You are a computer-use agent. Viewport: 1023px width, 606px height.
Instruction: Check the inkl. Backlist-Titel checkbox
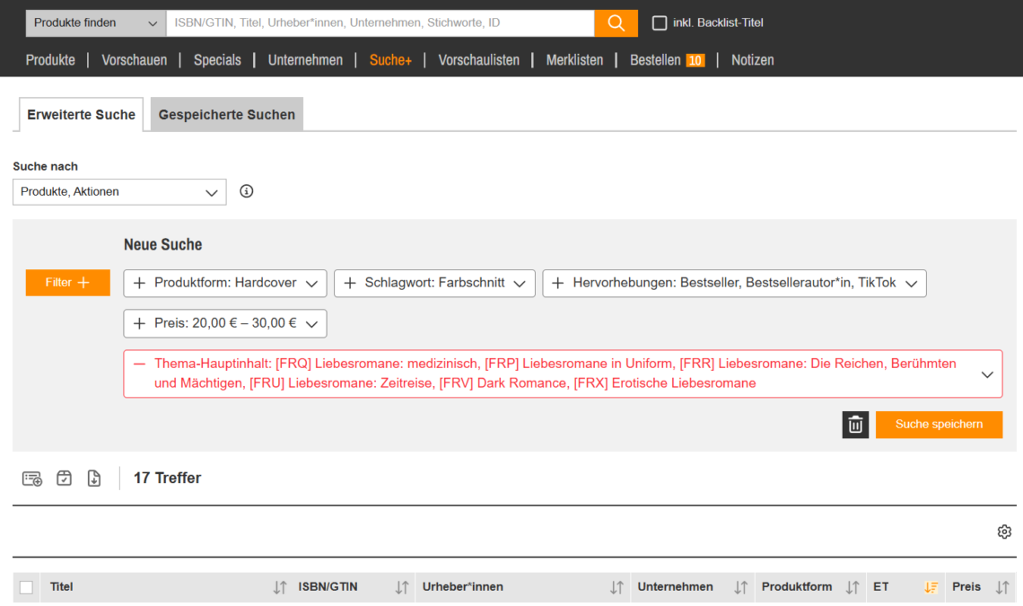[x=660, y=22]
